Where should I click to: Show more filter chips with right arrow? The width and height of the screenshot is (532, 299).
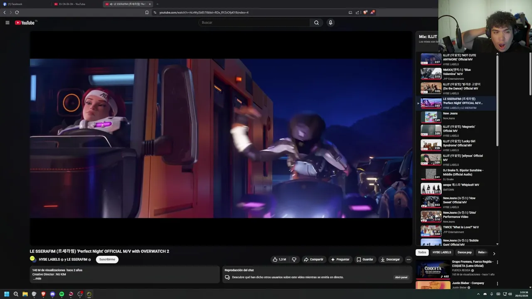[494, 253]
